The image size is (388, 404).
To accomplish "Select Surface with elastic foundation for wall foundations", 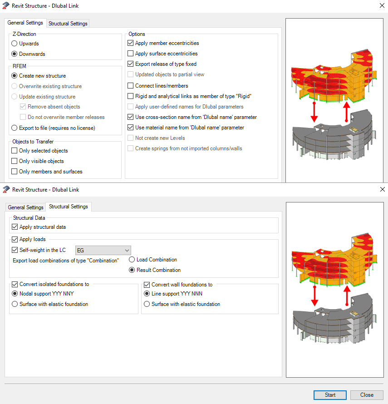I will [x=147, y=304].
